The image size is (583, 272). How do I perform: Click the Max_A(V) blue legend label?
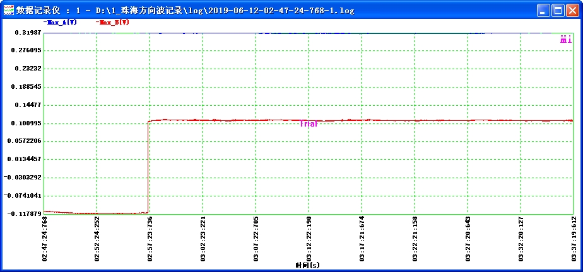61,22
